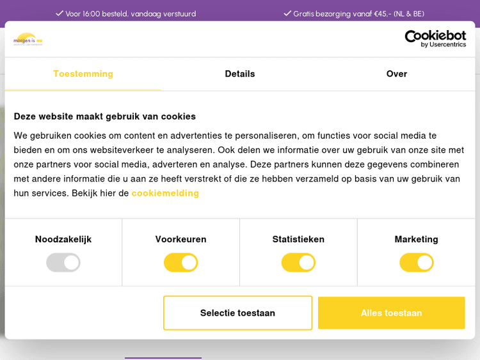
Task: Click the morgen is nu site logo
Action: point(28,39)
